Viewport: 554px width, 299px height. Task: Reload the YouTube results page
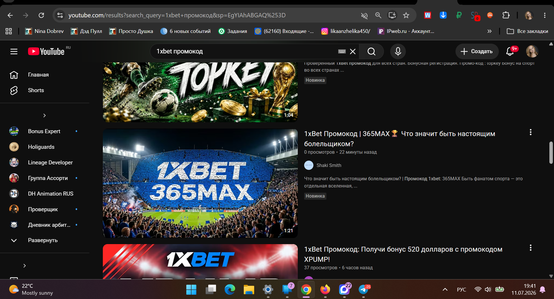tap(41, 15)
